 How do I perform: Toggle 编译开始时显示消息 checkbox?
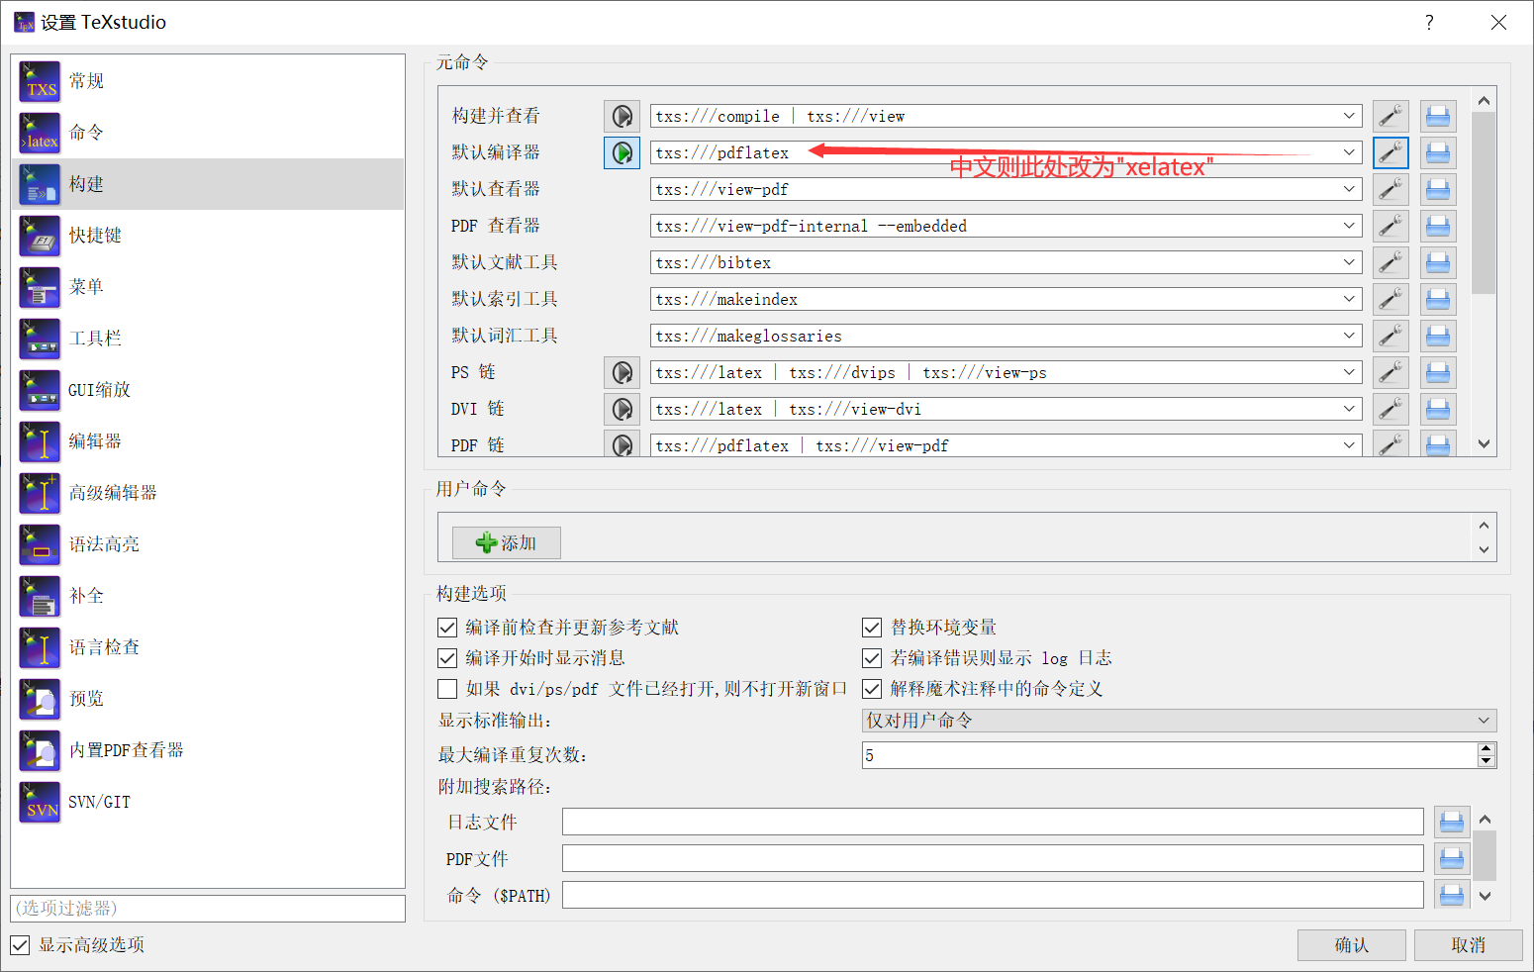[x=447, y=658]
